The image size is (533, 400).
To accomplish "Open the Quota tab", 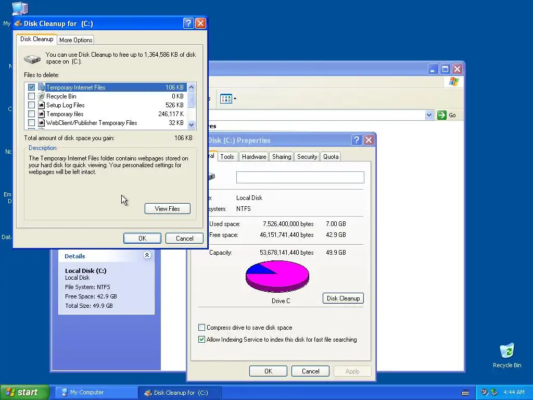I will tap(331, 156).
